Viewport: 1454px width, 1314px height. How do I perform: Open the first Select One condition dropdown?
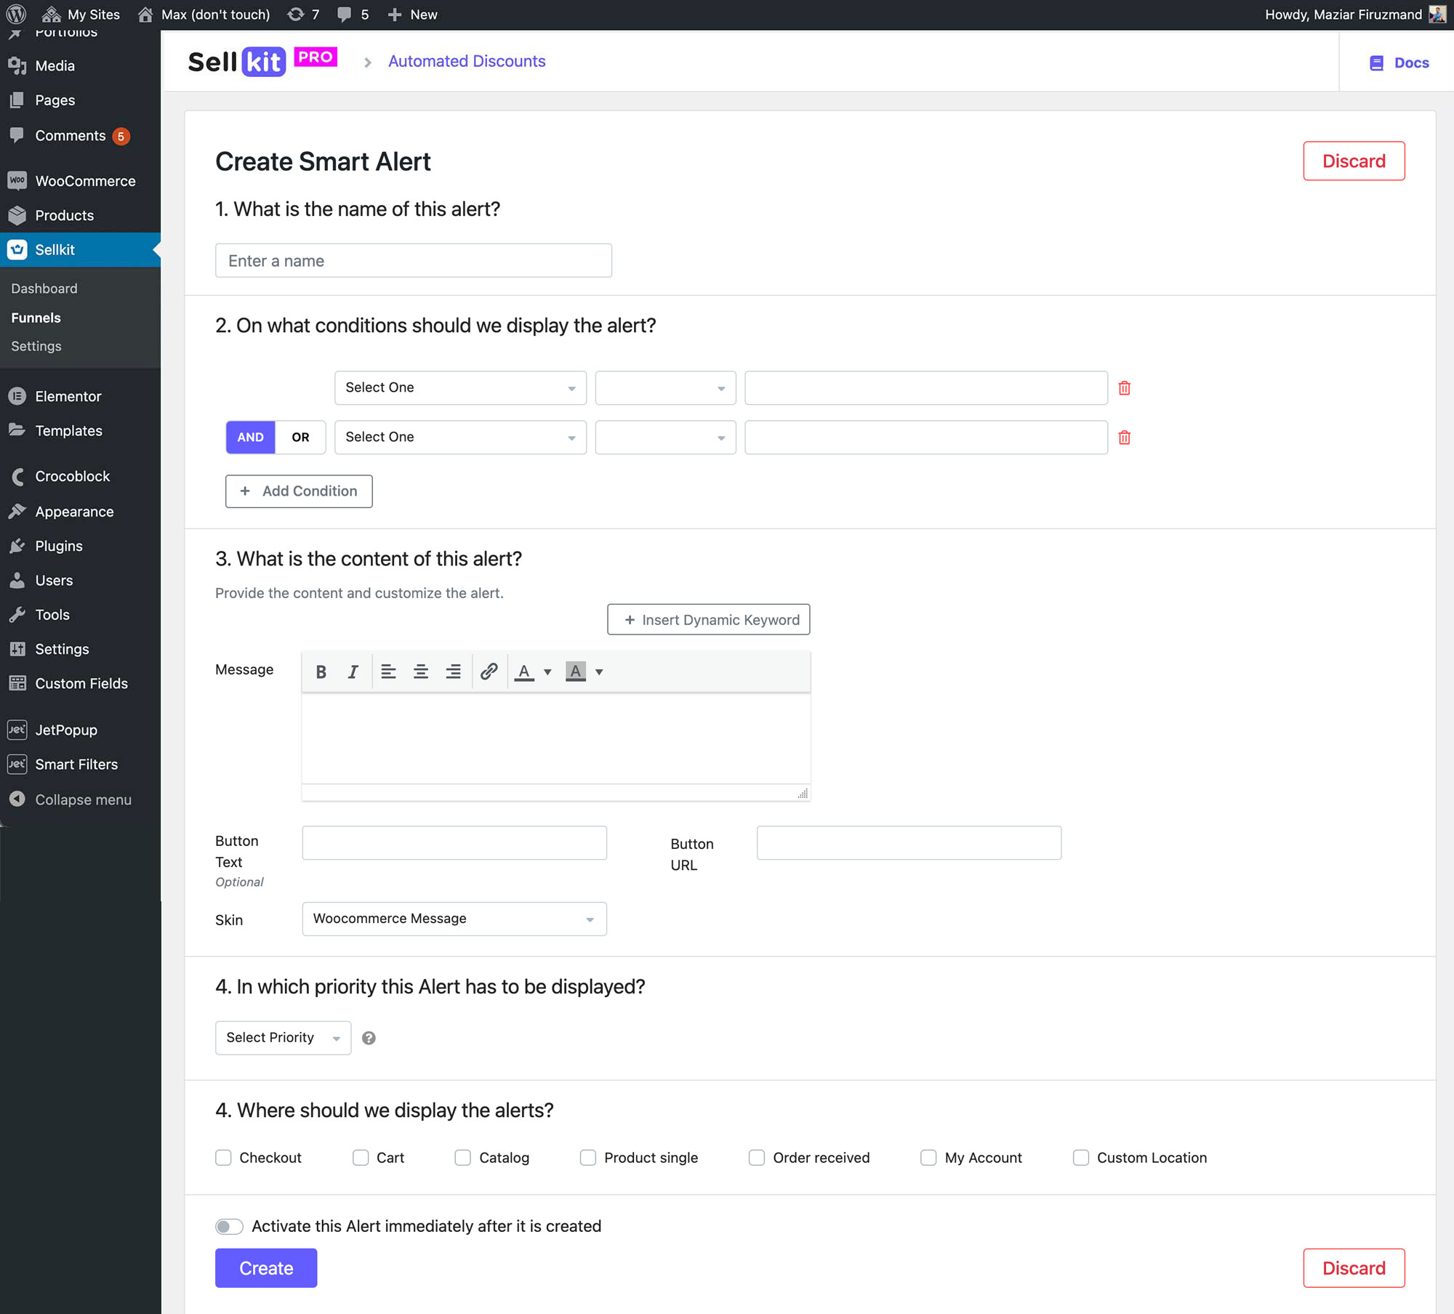459,388
